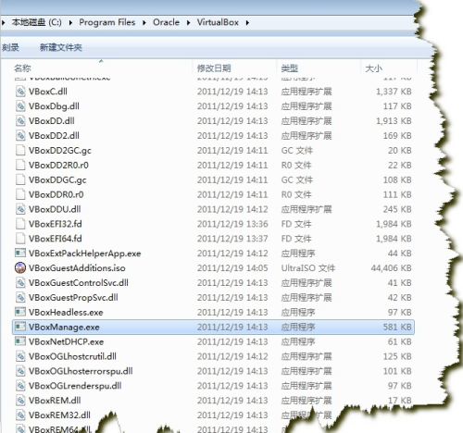
Task: Click the UltraISO 文件 type cell
Action: [308, 267]
